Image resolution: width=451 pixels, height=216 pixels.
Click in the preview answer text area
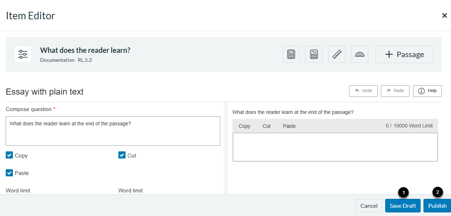tap(335, 147)
